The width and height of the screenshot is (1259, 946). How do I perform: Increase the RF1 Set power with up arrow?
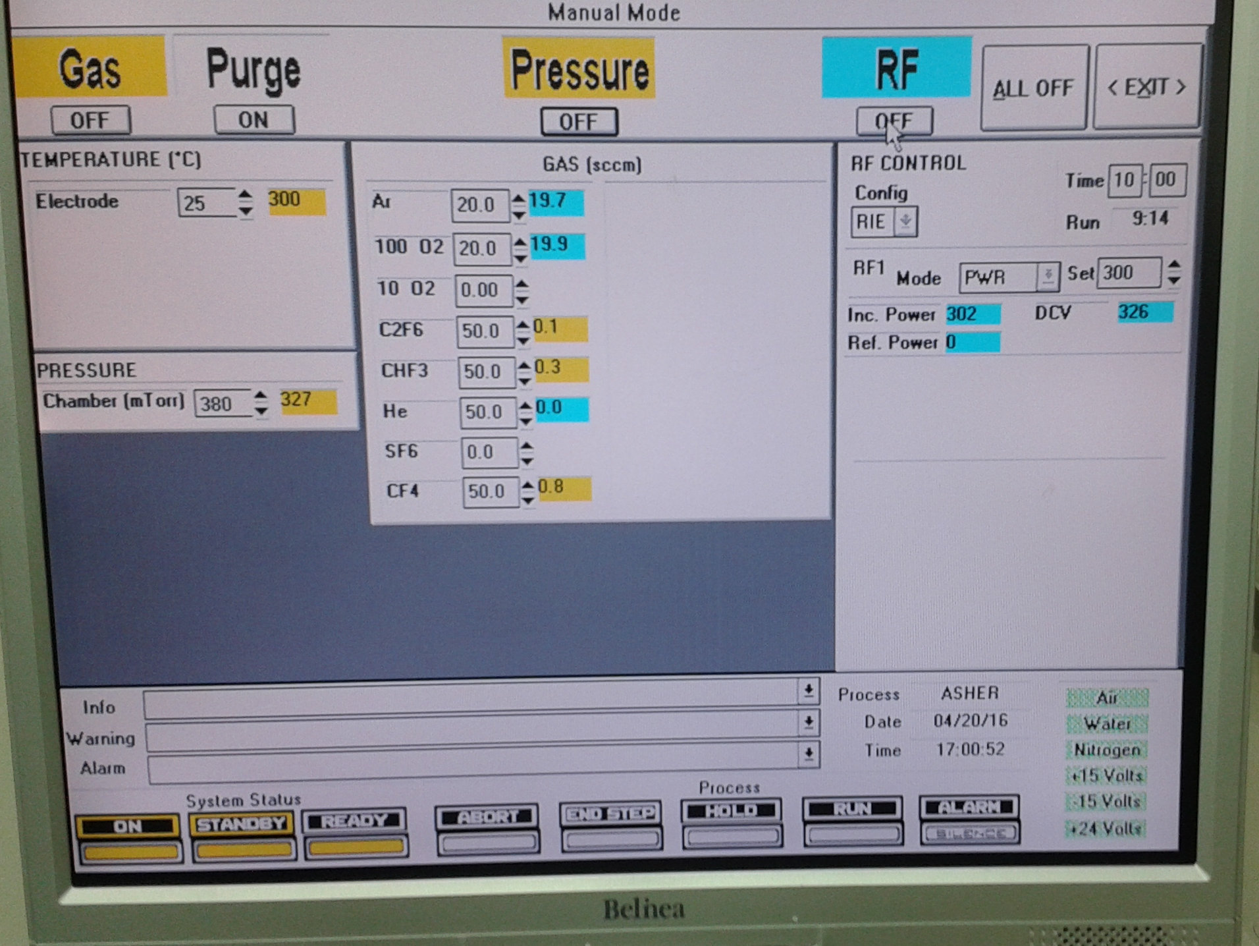pyautogui.click(x=1174, y=265)
